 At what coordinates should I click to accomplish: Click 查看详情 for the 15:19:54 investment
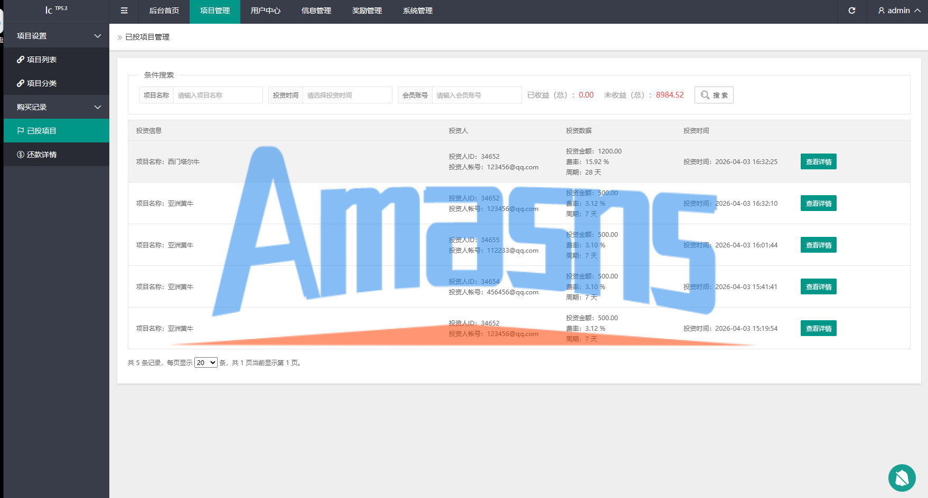[x=819, y=328]
